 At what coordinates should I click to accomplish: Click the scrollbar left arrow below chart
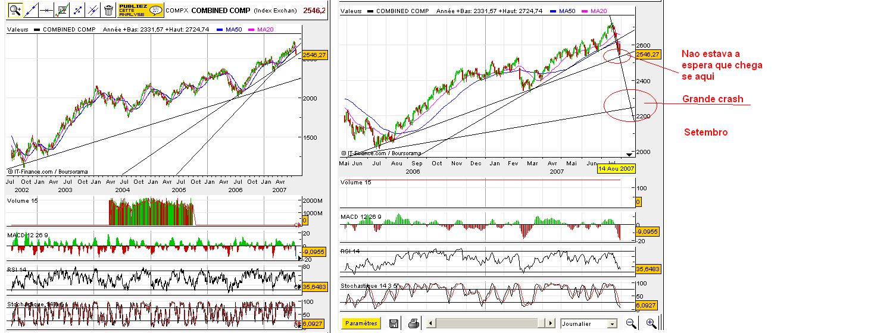point(430,323)
